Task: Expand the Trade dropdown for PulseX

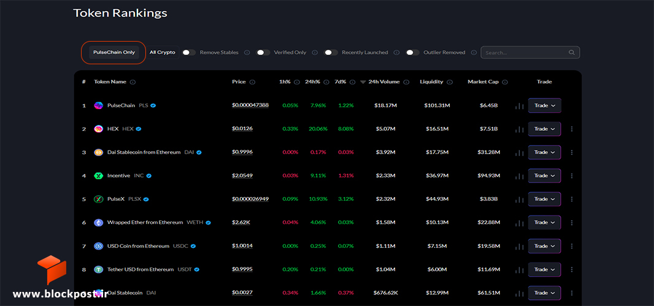Action: (545, 199)
